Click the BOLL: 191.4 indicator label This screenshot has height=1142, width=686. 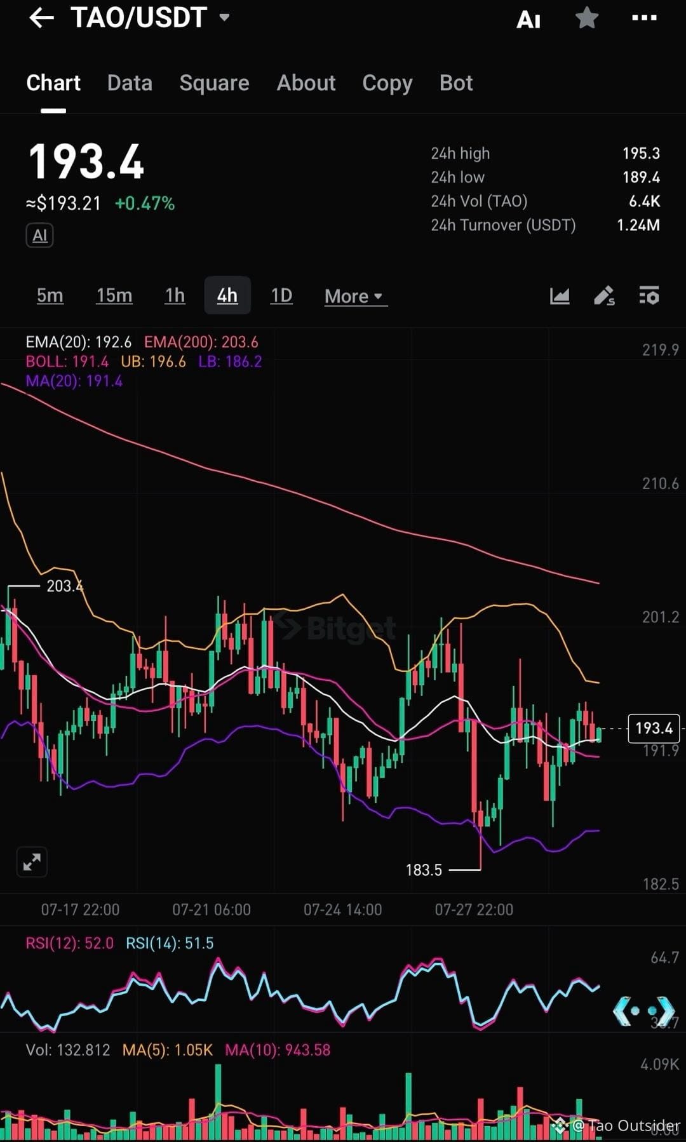(67, 362)
